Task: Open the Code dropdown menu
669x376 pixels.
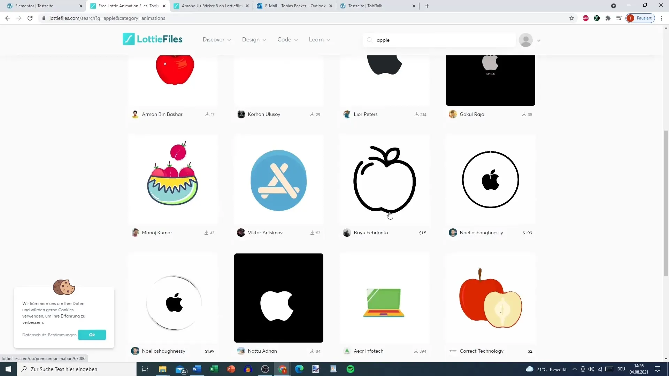Action: 287,40
